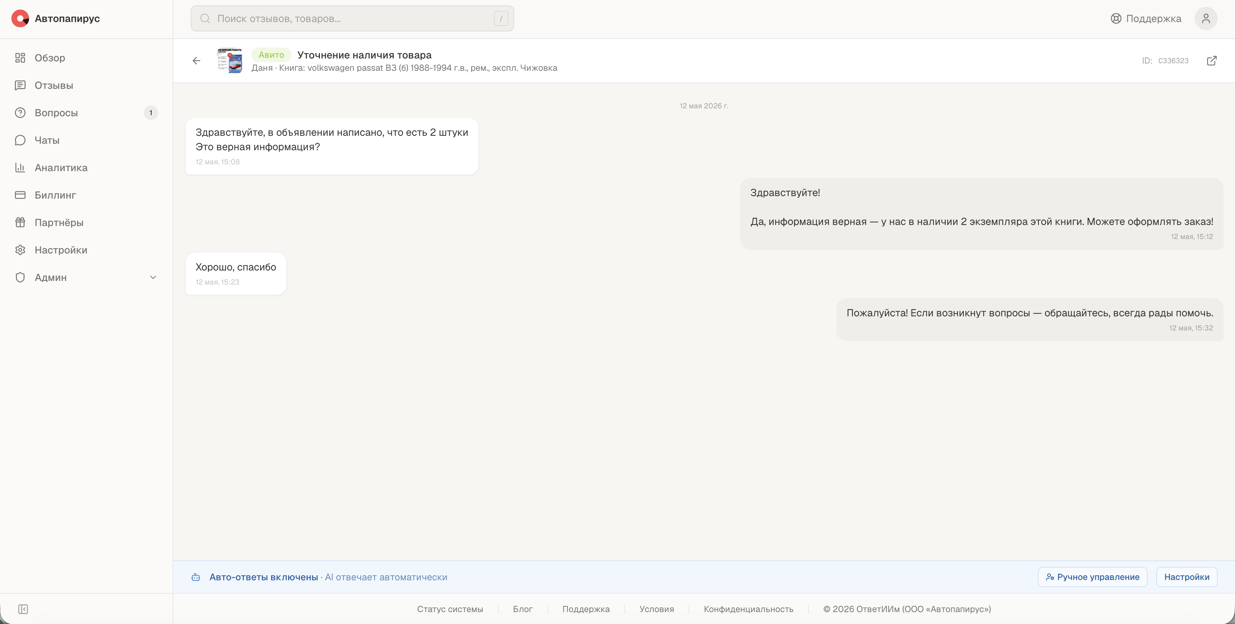Collapse the sidebar with the panel icon
The height and width of the screenshot is (624, 1235).
pos(23,609)
